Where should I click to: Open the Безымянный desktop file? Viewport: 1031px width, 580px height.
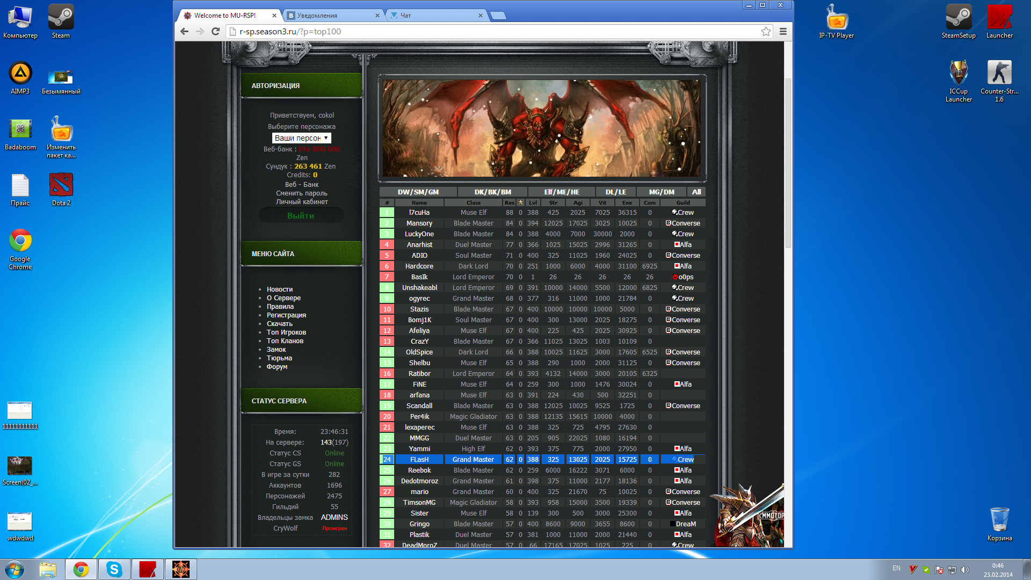tap(61, 82)
